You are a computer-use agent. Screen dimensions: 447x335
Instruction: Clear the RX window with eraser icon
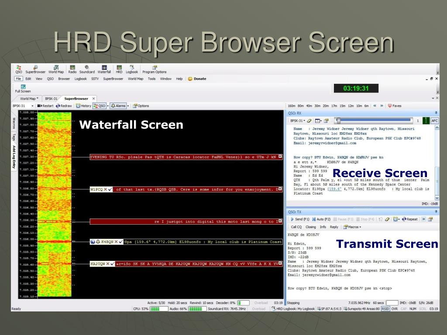[309, 121]
